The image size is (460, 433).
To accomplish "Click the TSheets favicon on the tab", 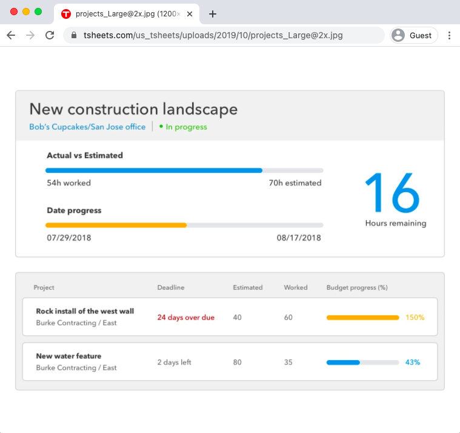I will click(66, 14).
